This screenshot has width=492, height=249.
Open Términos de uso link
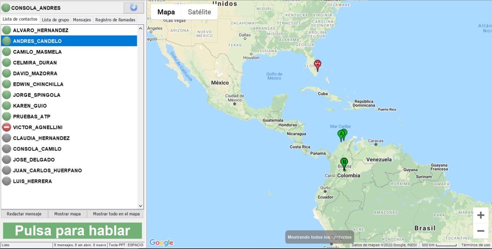[x=476, y=245]
